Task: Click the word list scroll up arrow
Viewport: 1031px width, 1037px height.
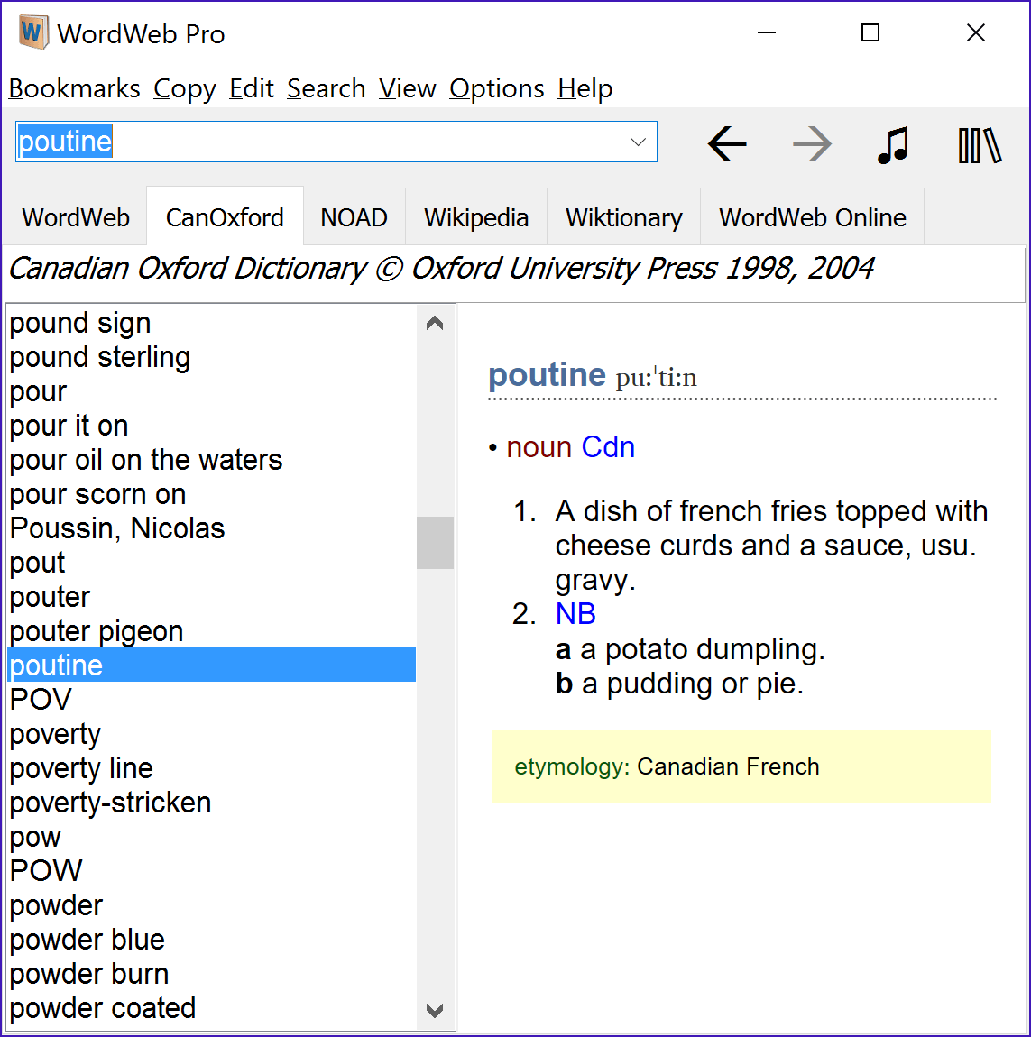Action: coord(435,323)
